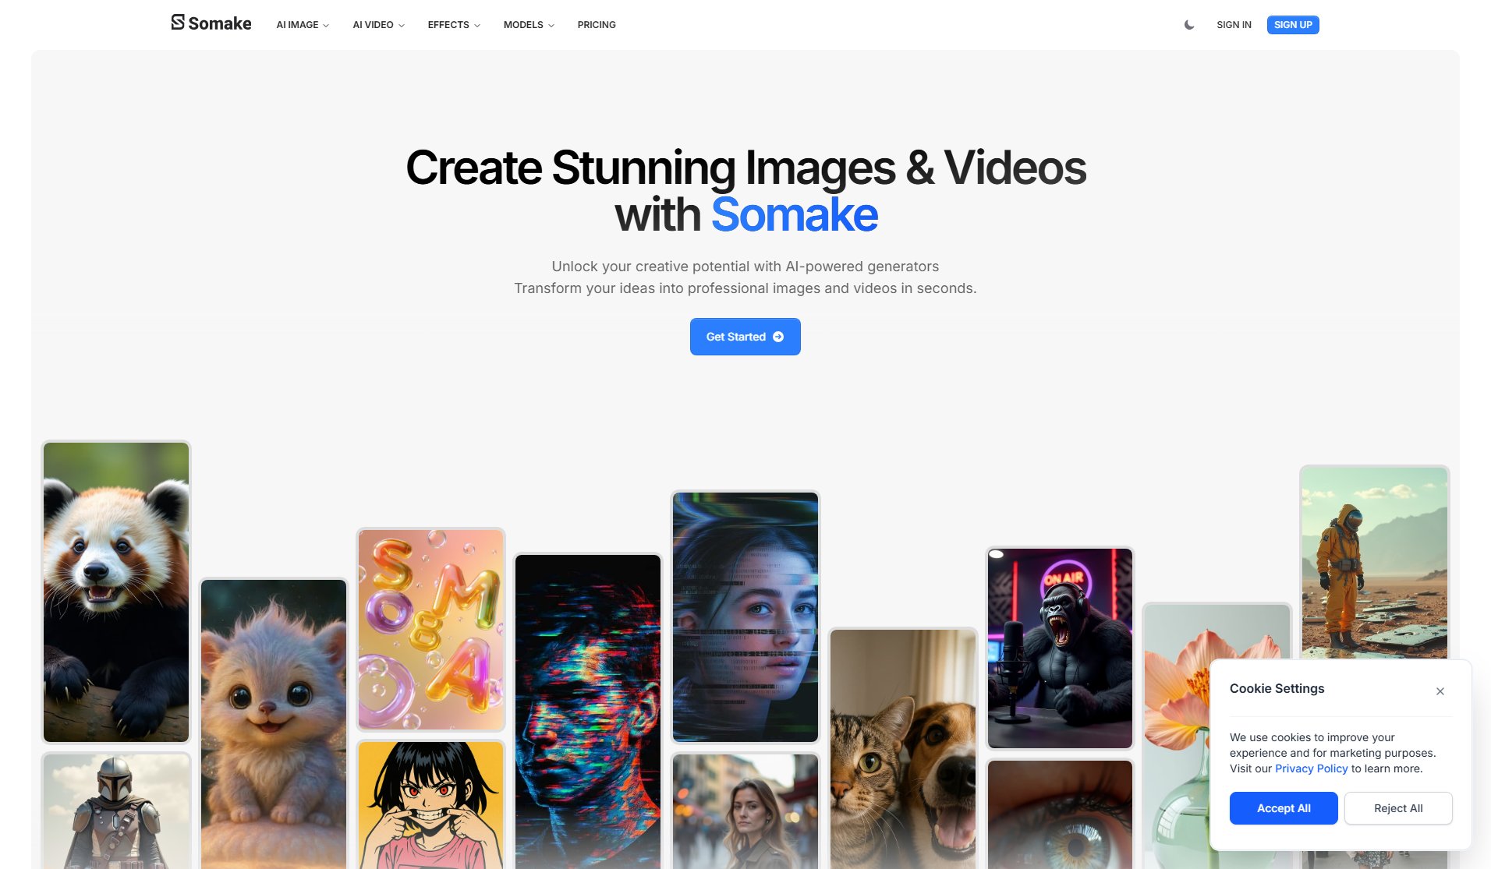
Task: Open the bubble letters SOMA image
Action: point(431,630)
